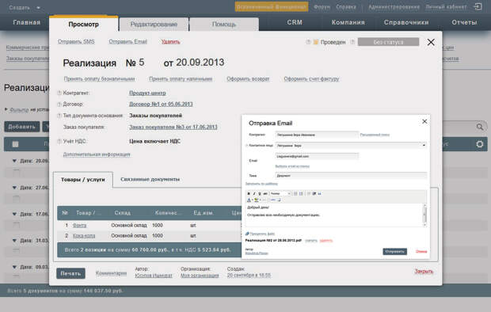Click Принять оплату наличными link

click(x=181, y=78)
